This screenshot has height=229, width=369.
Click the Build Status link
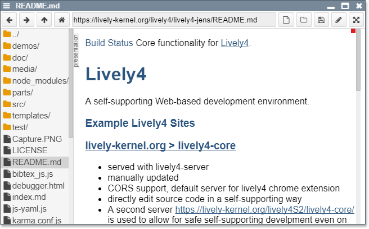tap(109, 43)
